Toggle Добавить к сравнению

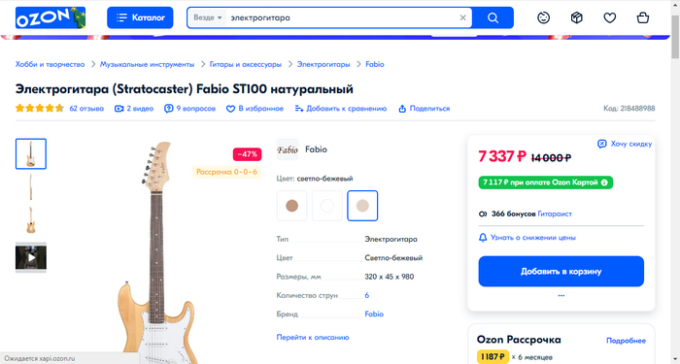(341, 109)
